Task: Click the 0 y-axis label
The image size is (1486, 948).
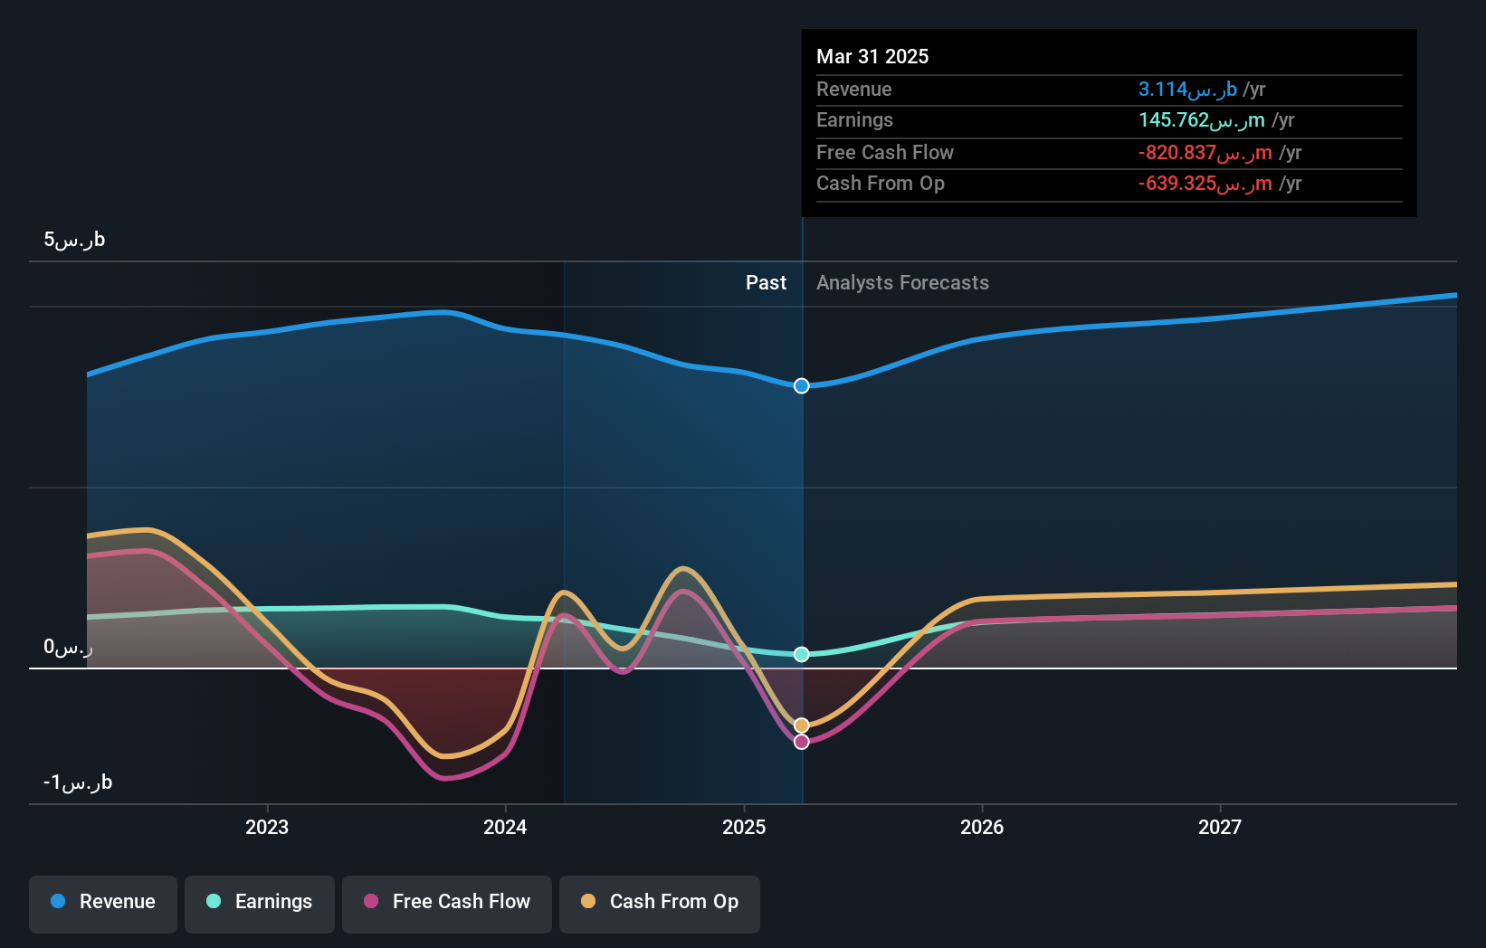Action: click(68, 647)
